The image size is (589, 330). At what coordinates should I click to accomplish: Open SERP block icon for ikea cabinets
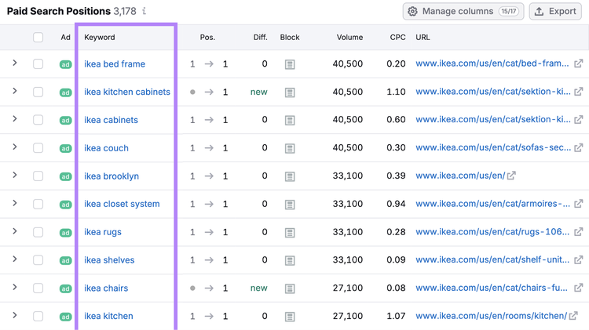click(290, 121)
